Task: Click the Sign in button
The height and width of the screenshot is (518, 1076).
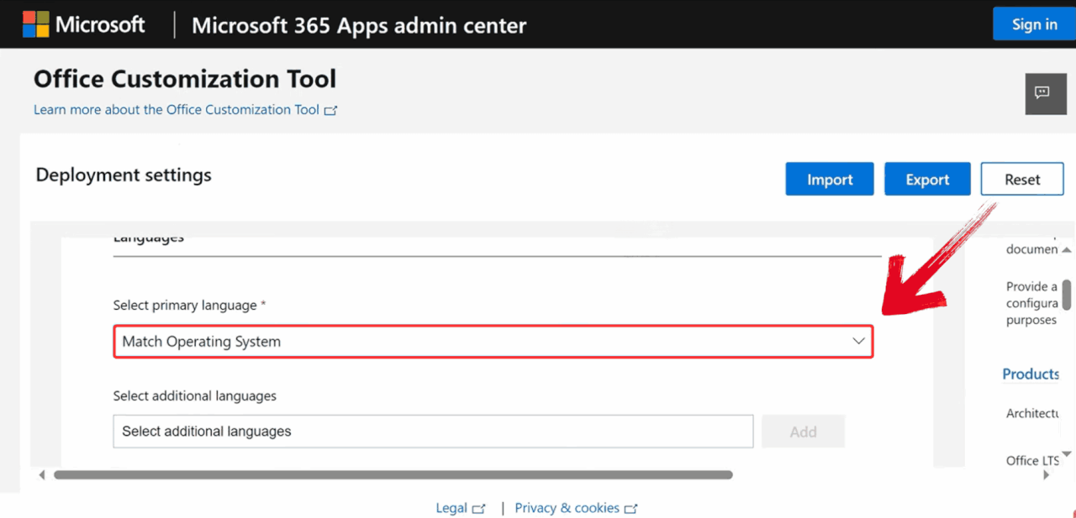Action: (1034, 24)
